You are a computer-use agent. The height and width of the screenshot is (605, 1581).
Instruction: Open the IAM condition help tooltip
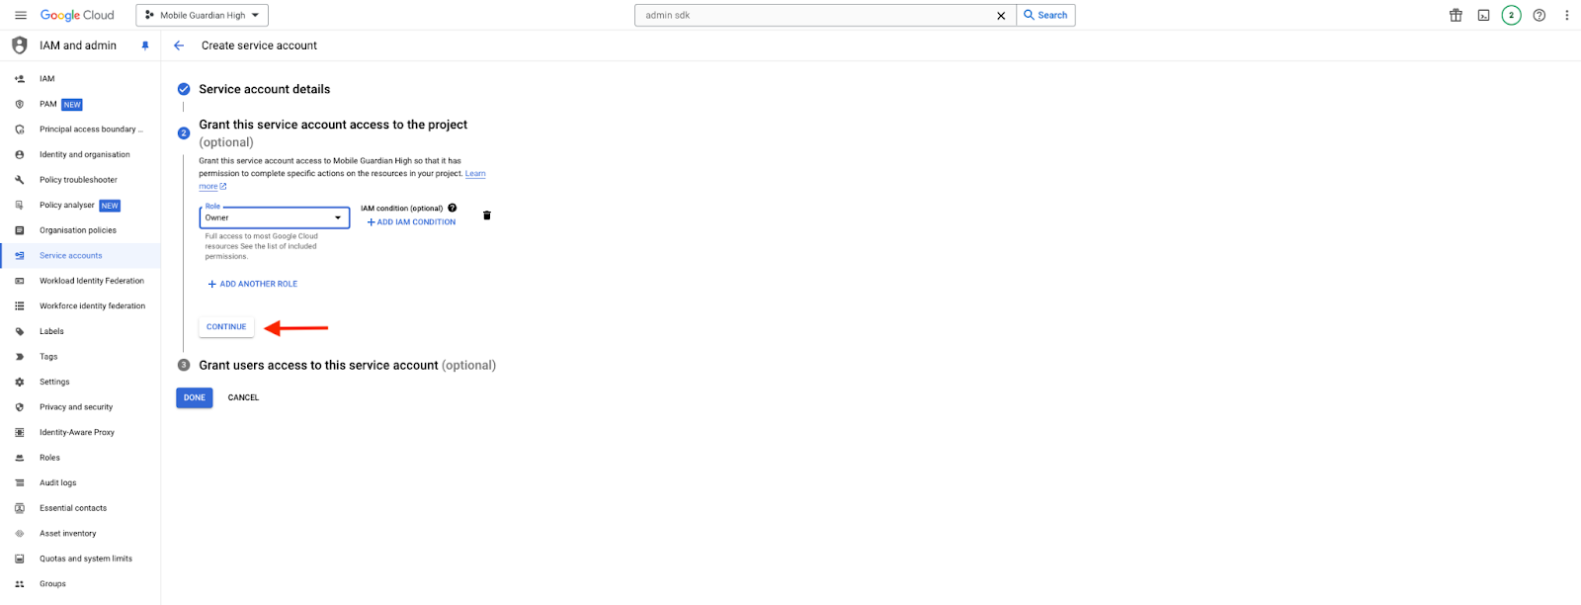(x=453, y=208)
